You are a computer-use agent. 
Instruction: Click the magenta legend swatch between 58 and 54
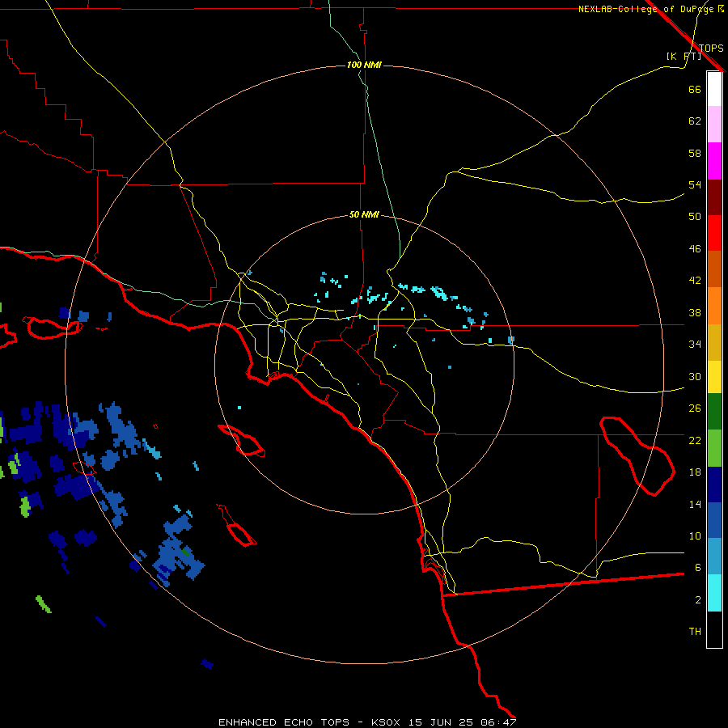714,160
